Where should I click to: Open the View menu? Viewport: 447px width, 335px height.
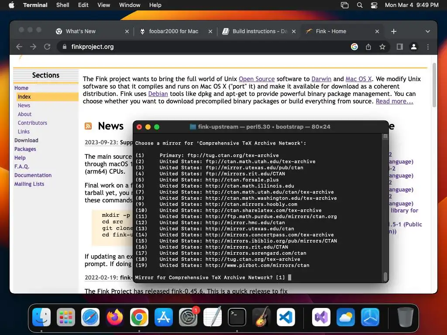pos(103,5)
